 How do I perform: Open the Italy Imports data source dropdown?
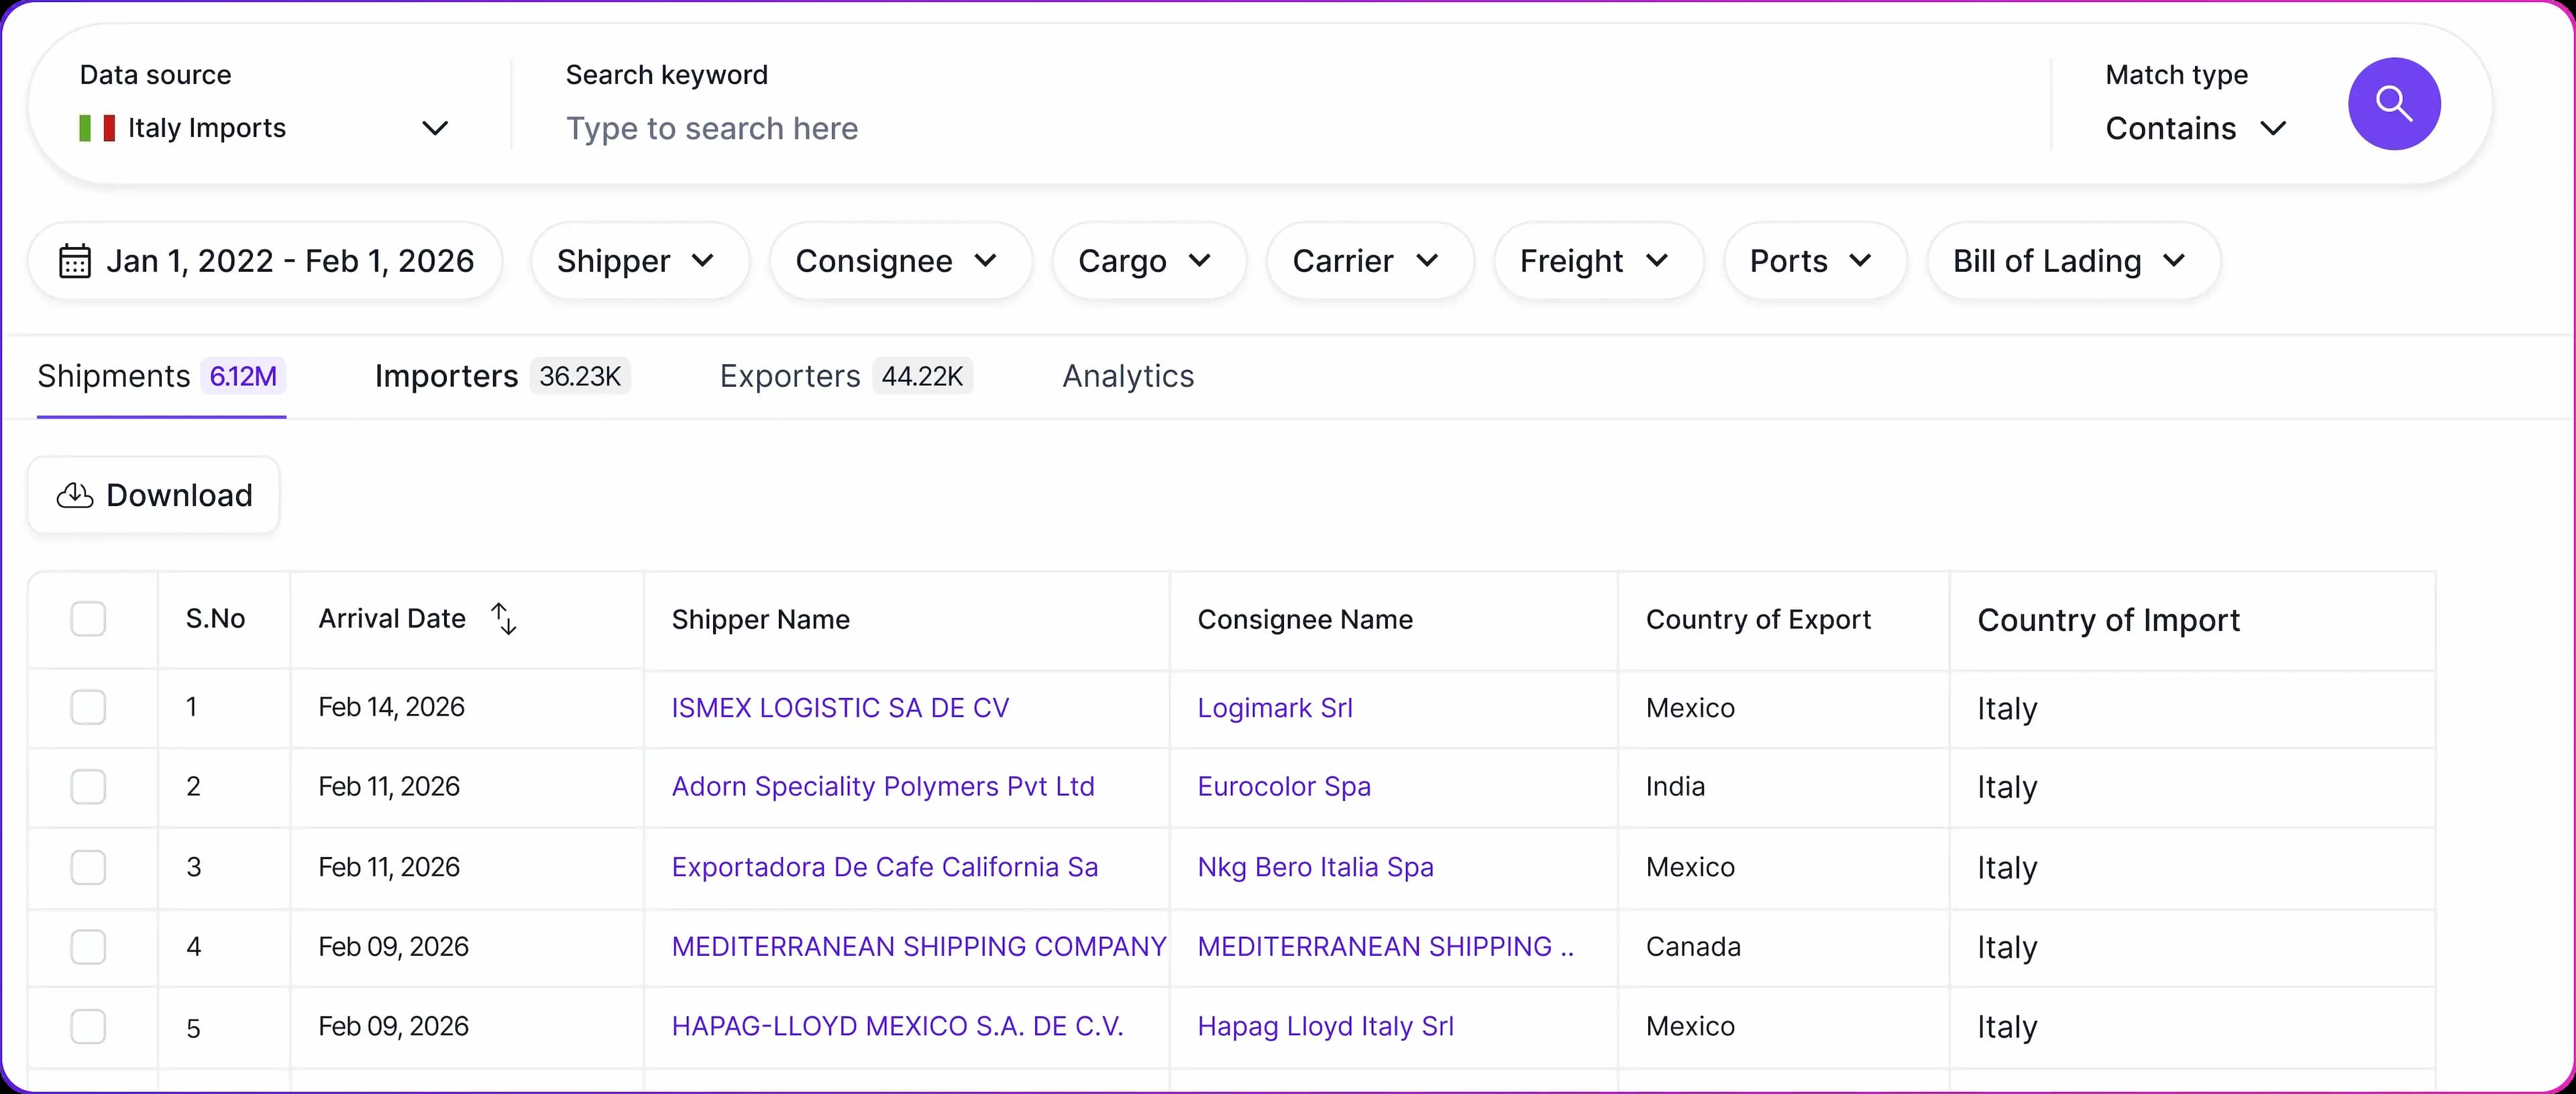coord(264,128)
